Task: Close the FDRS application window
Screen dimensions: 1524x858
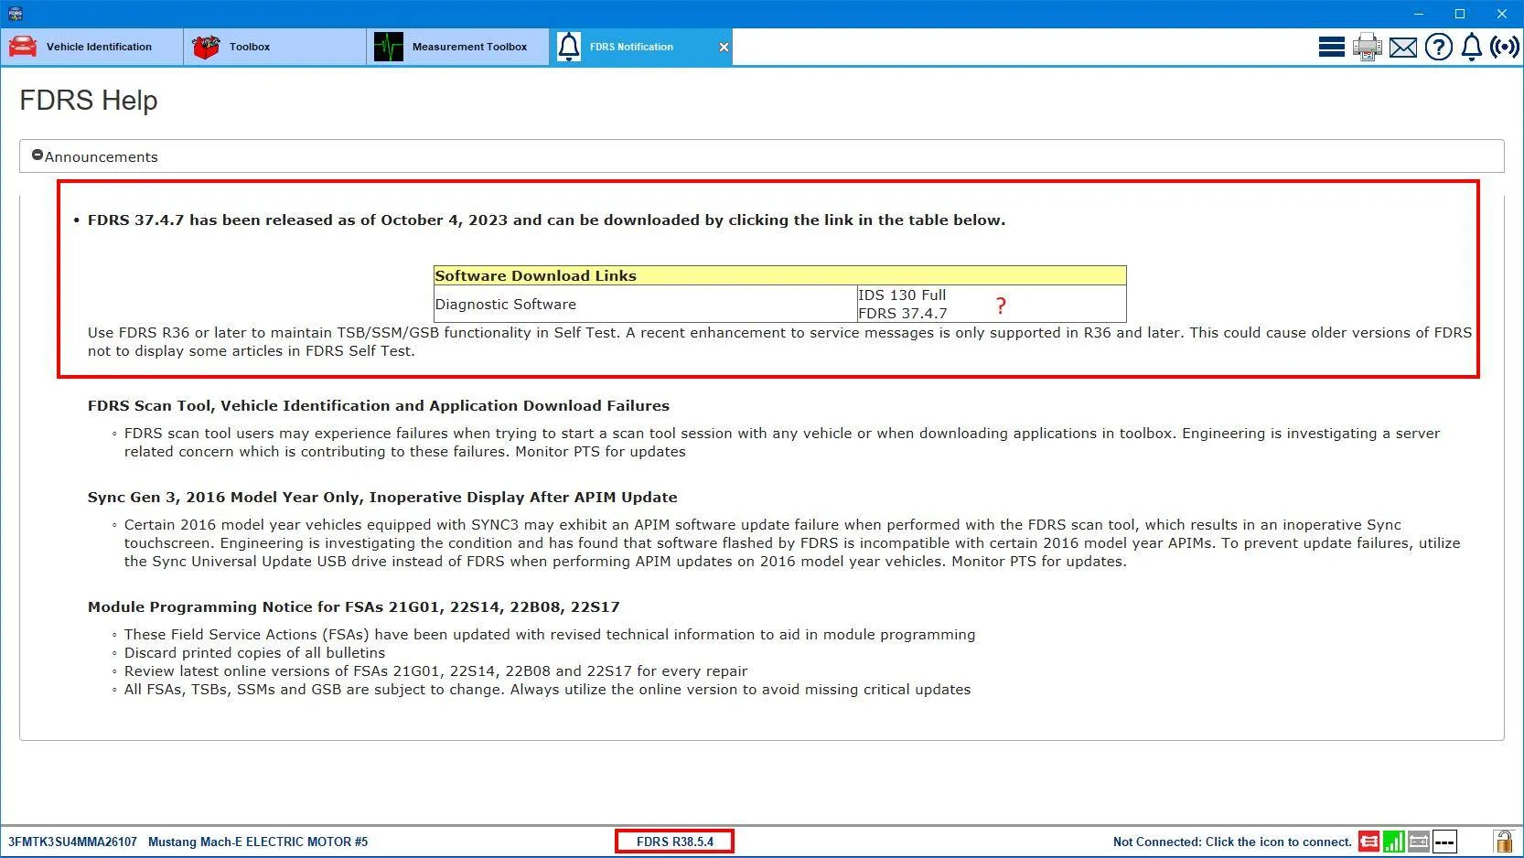Action: pos(1502,14)
